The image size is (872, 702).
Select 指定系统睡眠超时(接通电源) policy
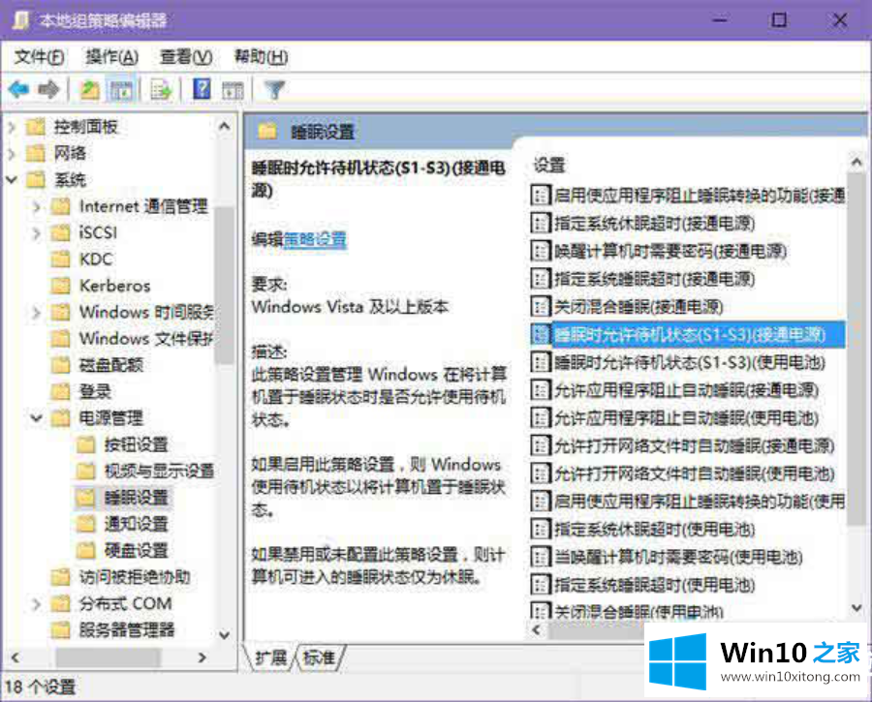point(643,279)
